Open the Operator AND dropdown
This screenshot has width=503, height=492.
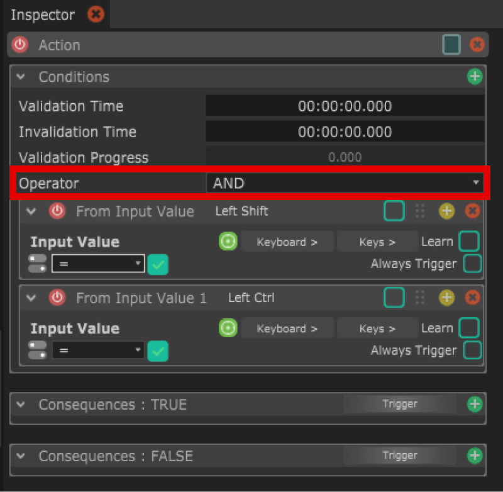(x=345, y=184)
